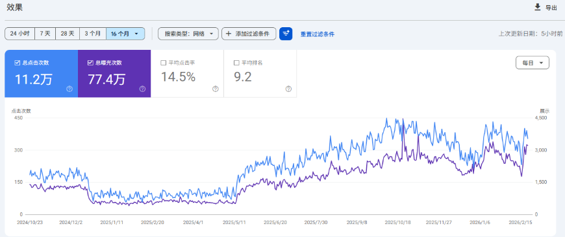The height and width of the screenshot is (237, 565).
Task: Click the 添加过滤条件 button
Action: (249, 34)
